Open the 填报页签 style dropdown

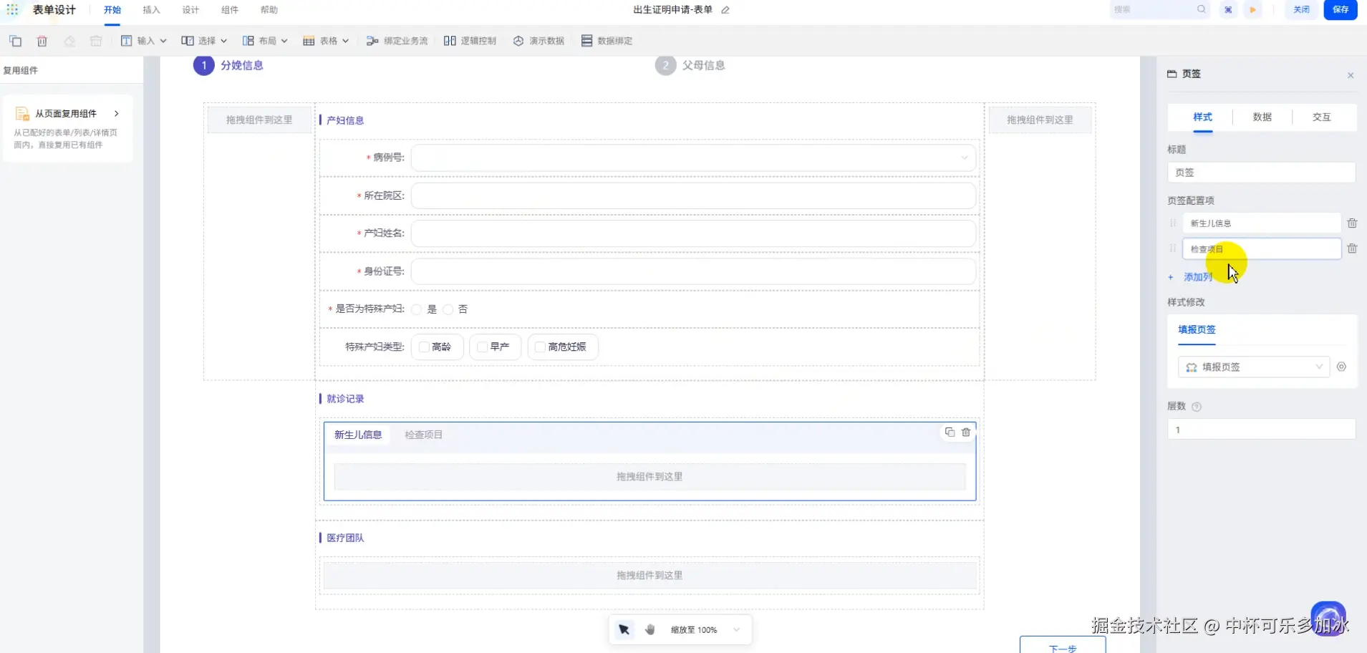[x=1254, y=367]
